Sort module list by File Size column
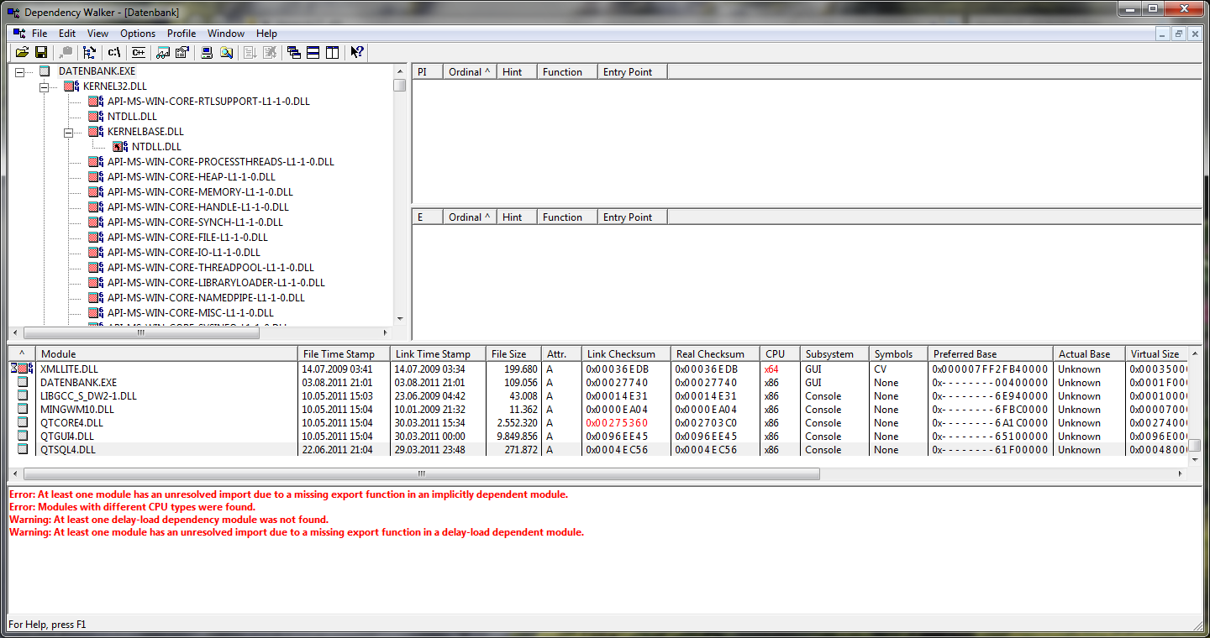Screen dimensions: 1210x638 coord(509,354)
